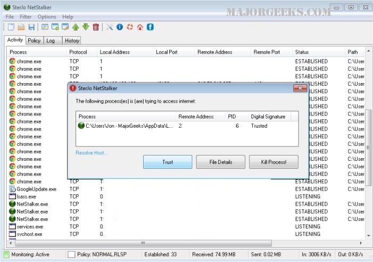
Task: Sort by the Local Address column header
Action: coord(125,52)
